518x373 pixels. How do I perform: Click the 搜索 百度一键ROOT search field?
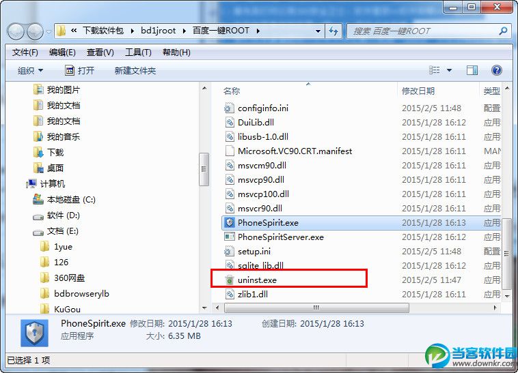tap(423, 31)
